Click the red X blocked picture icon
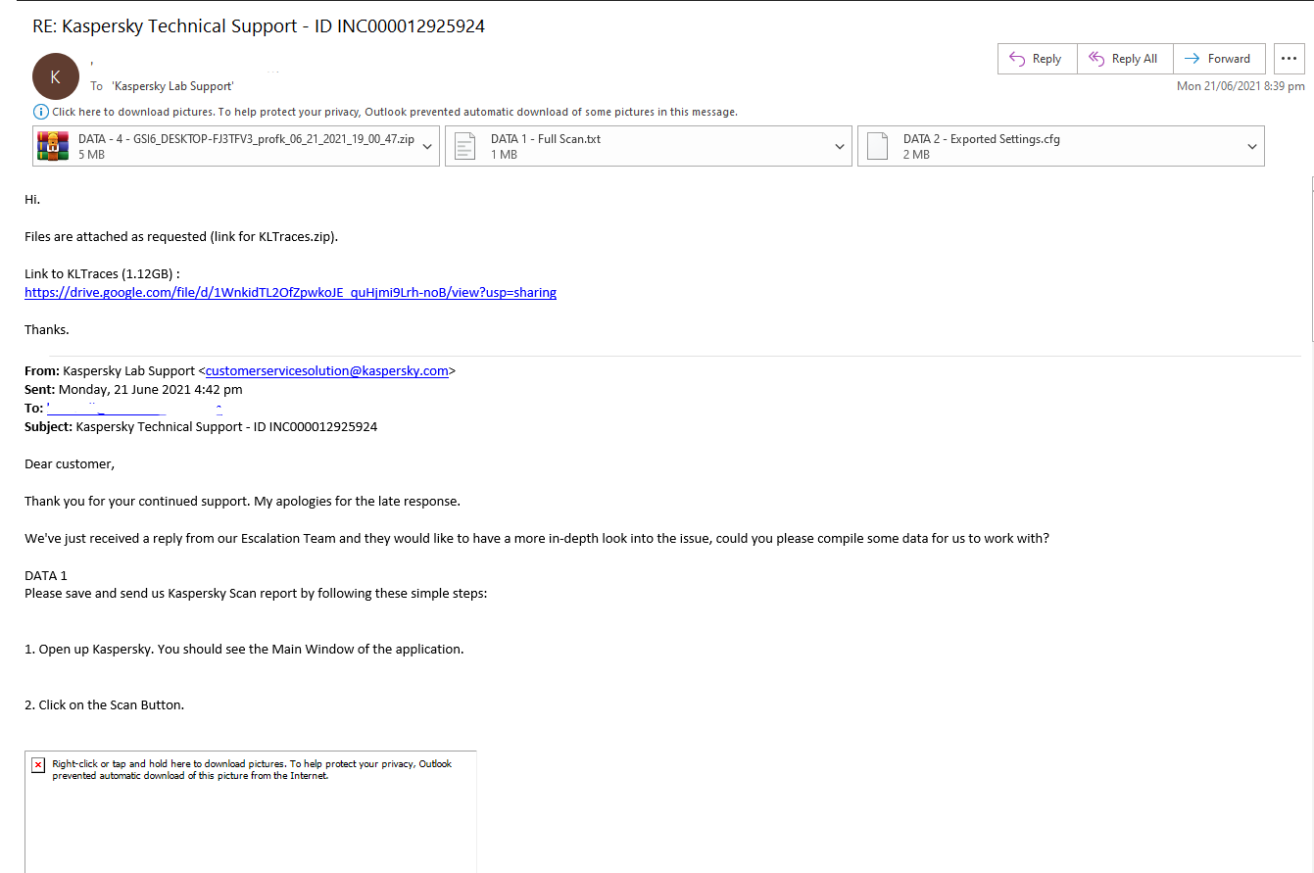 point(38,764)
